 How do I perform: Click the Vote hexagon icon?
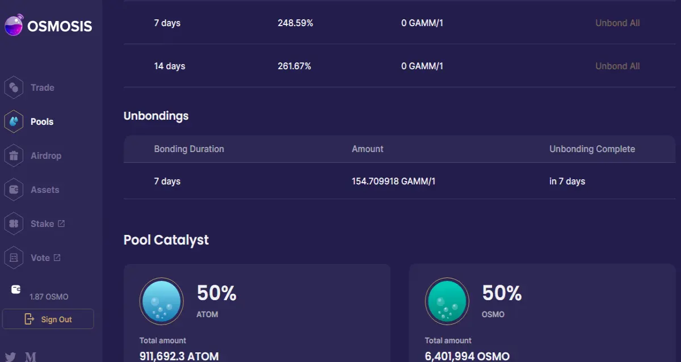[14, 258]
